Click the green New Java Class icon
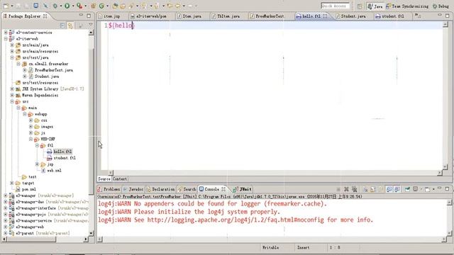 [x=101, y=6]
